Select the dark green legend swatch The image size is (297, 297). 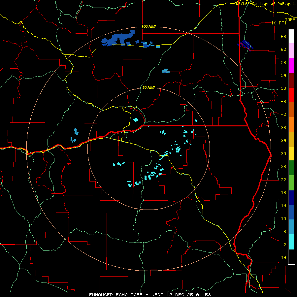tap(291, 168)
